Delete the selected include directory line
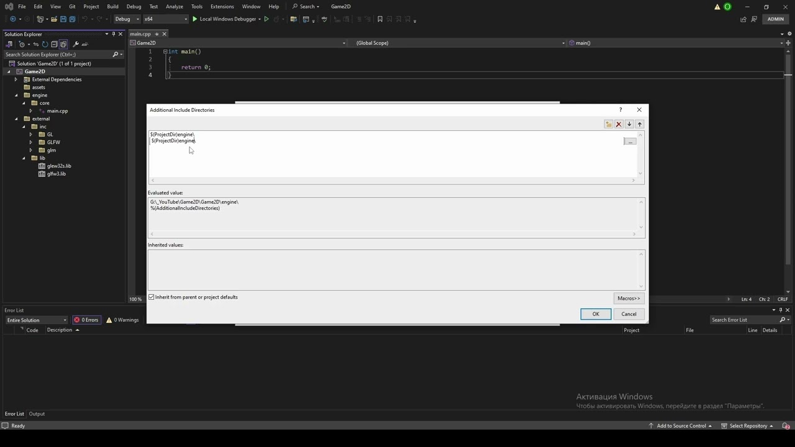 point(619,124)
